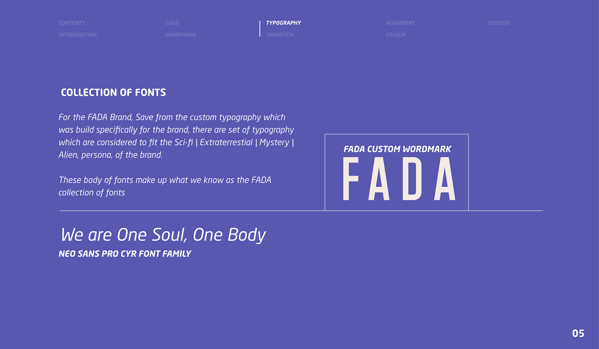
Task: Select the FADA Custom Wordmark label
Action: click(397, 149)
